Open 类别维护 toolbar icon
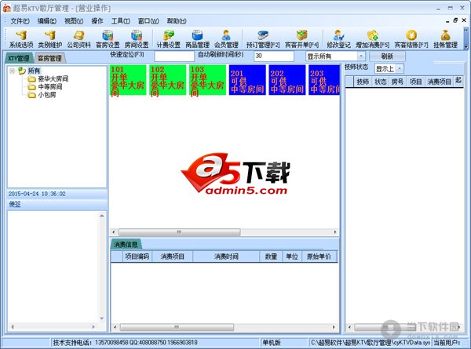The width and height of the screenshot is (471, 349). [x=50, y=39]
